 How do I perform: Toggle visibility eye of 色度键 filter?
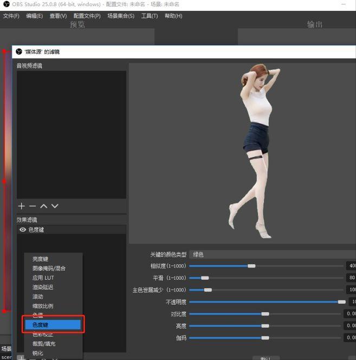tap(23, 230)
